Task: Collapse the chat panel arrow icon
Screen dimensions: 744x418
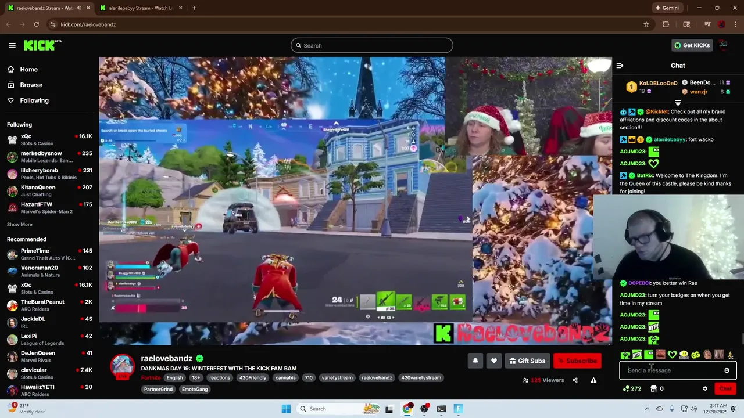Action: [x=620, y=66]
